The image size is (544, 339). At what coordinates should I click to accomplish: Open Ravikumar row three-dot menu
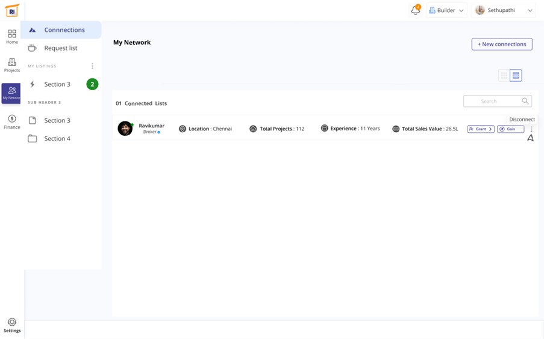pyautogui.click(x=531, y=129)
